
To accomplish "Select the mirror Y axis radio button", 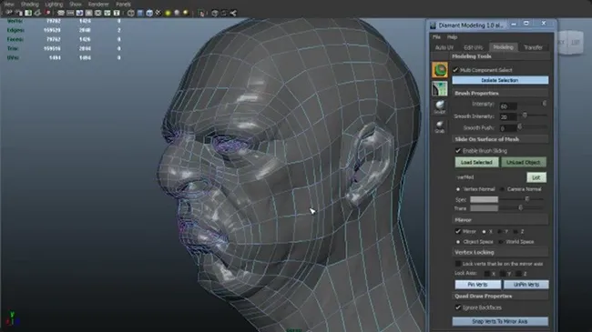I will (500, 231).
